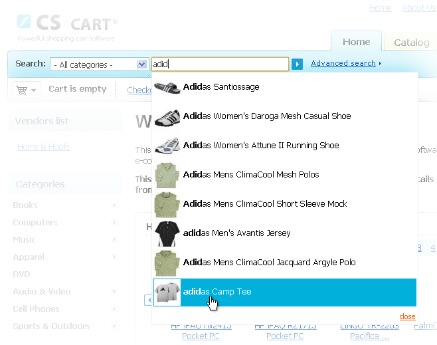Screen dimensions: 437x345
Task: Click the Santiossage sandal thumbnail
Action: pyautogui.click(x=167, y=88)
